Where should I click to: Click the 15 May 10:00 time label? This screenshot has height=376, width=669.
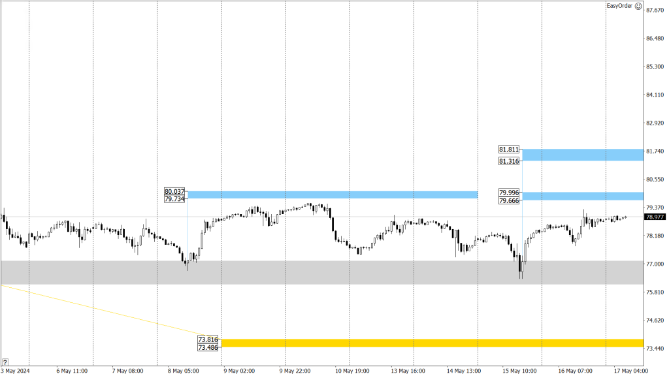519,371
